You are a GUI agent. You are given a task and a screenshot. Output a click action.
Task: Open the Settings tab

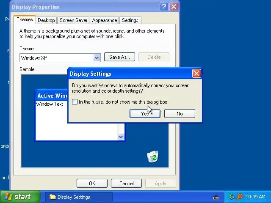[x=130, y=20]
